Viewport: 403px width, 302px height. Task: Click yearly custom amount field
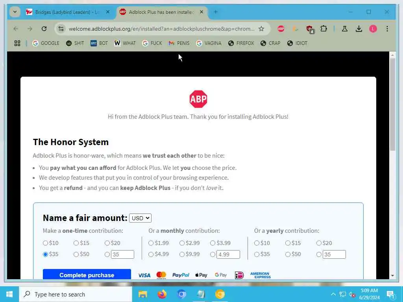point(334,254)
